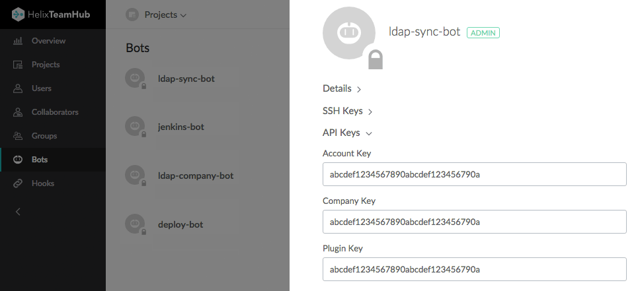
Task: Collapse the sidebar with left arrow
Action: click(18, 212)
